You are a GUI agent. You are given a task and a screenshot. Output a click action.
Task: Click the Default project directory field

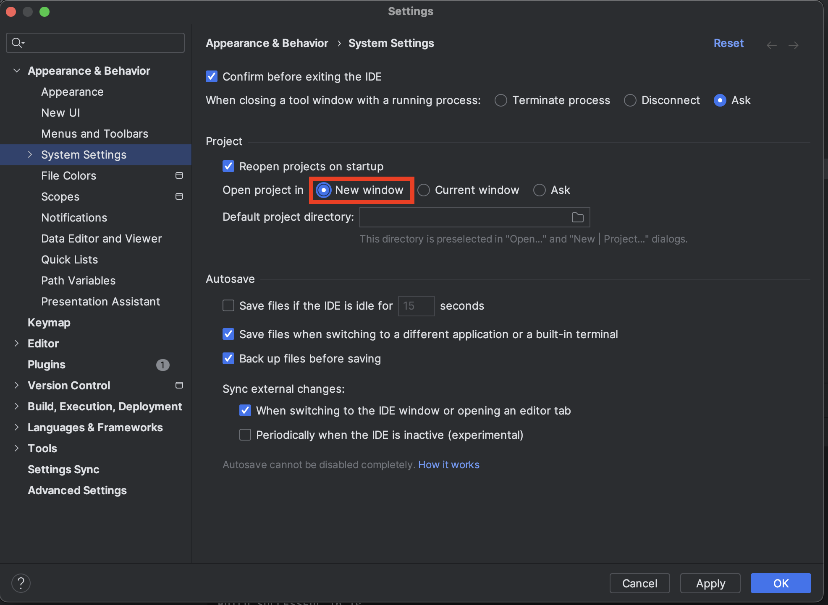(462, 217)
